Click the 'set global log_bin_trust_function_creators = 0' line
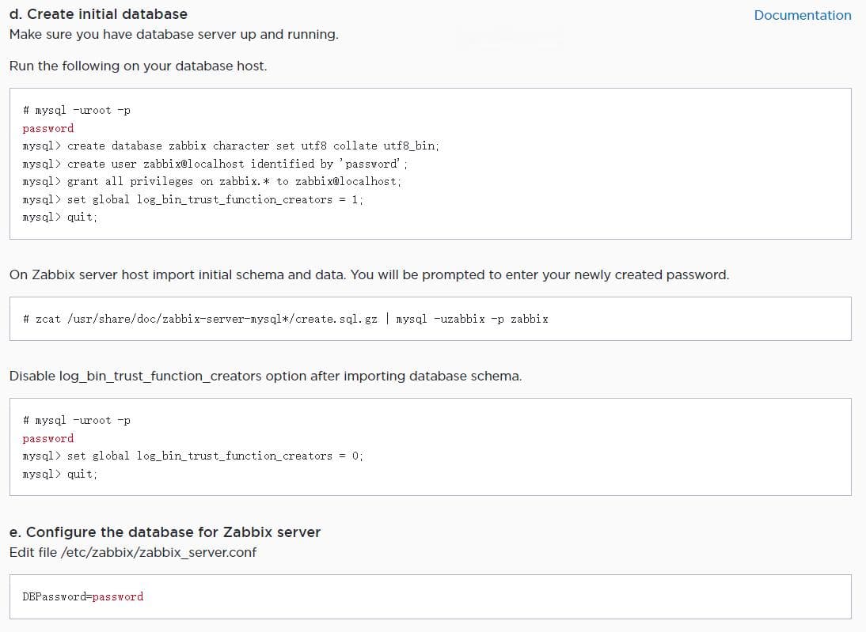The image size is (866, 632). coord(192,456)
